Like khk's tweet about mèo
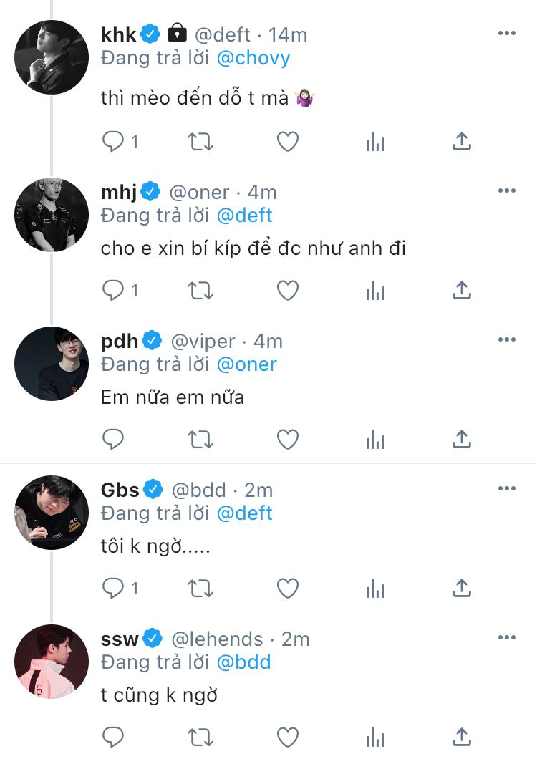This screenshot has height=759, width=537. [288, 142]
